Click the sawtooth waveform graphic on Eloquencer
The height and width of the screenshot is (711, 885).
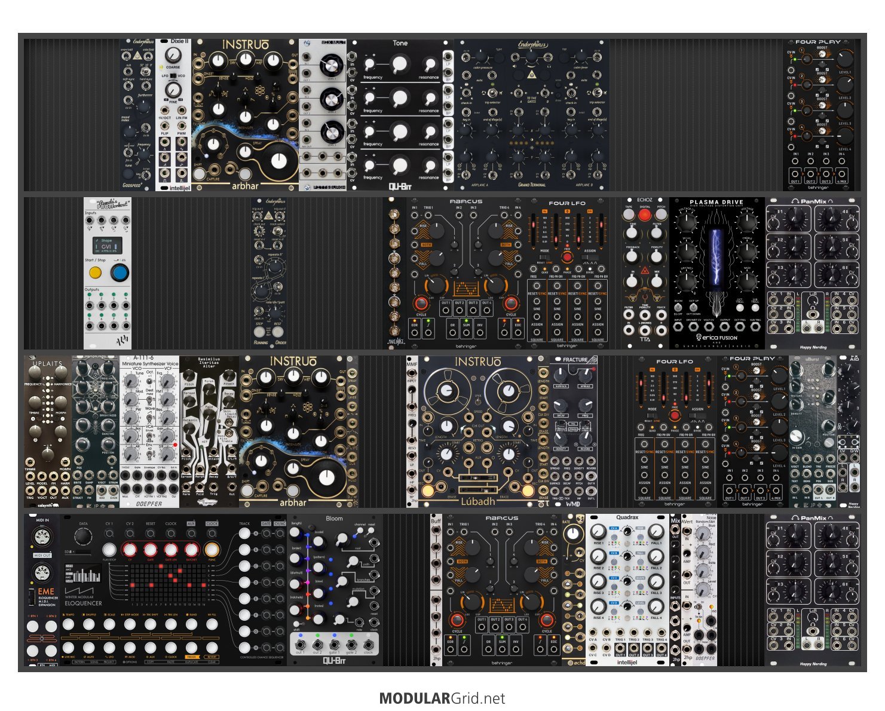(79, 590)
